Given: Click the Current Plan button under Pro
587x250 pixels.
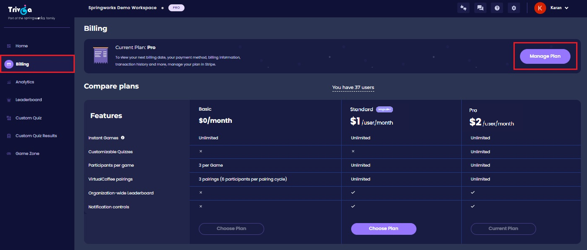Looking at the screenshot, I should coord(503,229).
